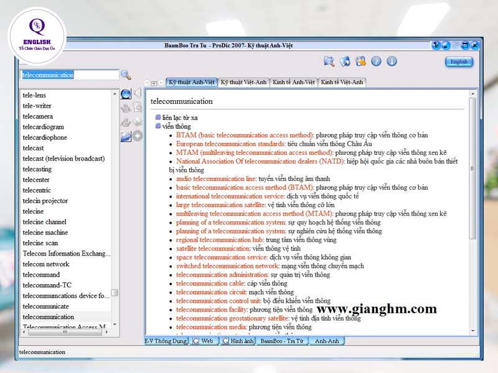The image size is (498, 373).
Task: Open the European telecommunication standards link
Action: pos(231,144)
